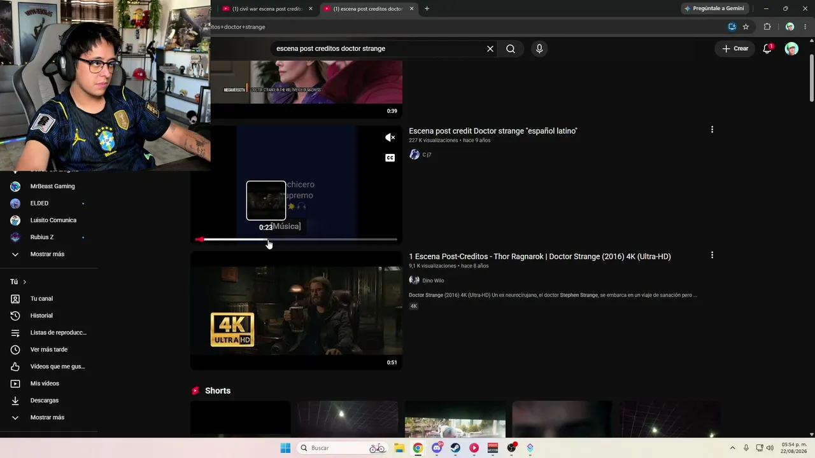Bookmark this page with the star icon

746,27
